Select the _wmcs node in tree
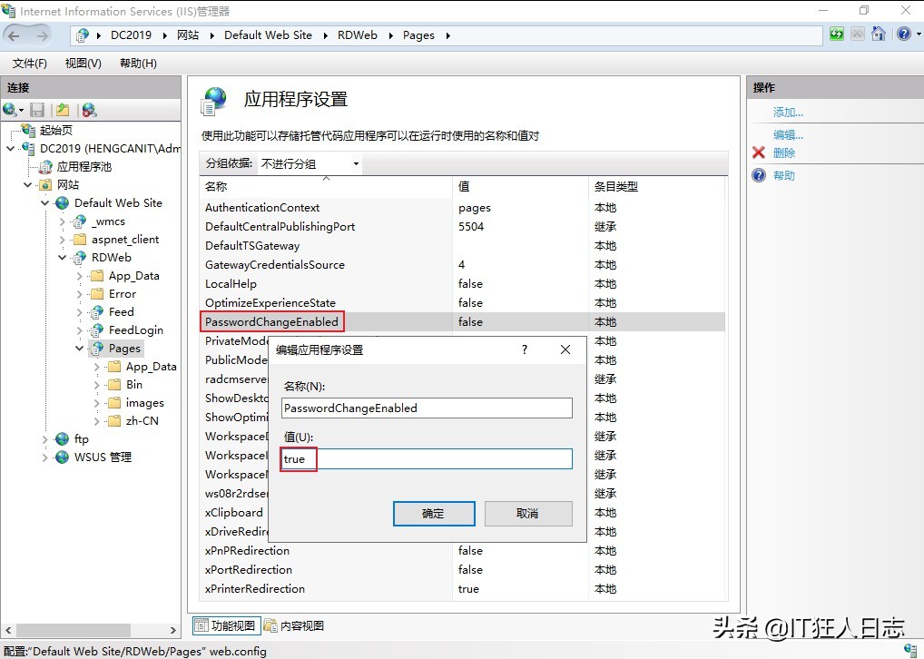This screenshot has width=924, height=659. [x=108, y=221]
